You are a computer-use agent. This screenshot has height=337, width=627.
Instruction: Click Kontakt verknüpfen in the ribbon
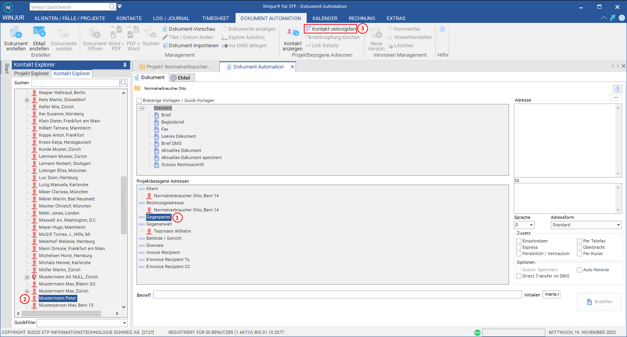pyautogui.click(x=330, y=29)
